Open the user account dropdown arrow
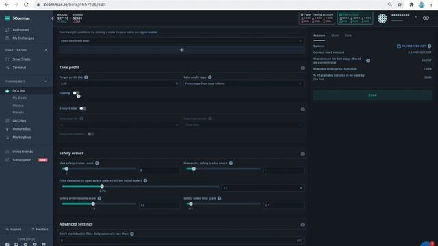This screenshot has height=246, width=438. pos(416,17)
